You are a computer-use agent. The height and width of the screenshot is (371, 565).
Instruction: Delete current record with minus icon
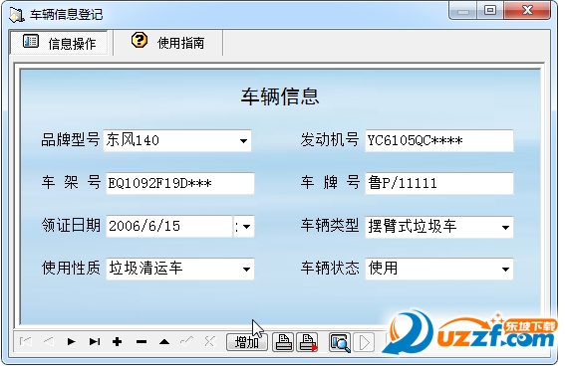[x=141, y=341]
